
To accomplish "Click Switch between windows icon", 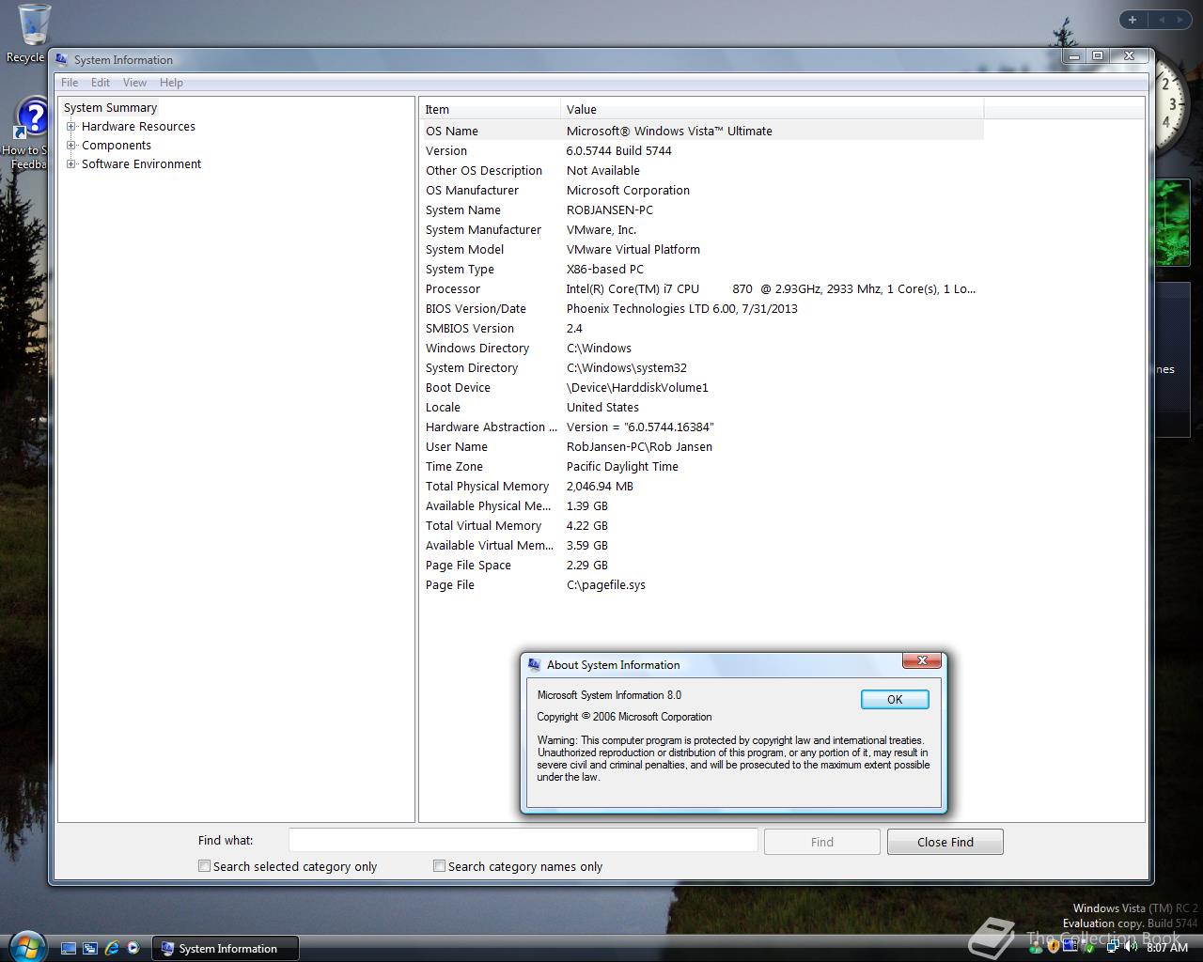I will click(90, 948).
